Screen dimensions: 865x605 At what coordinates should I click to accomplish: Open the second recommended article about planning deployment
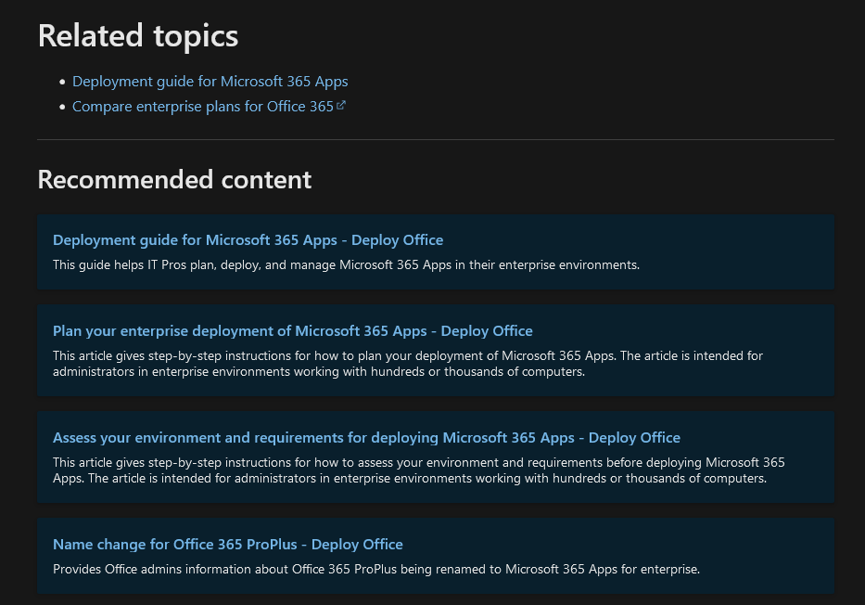[x=435, y=350]
